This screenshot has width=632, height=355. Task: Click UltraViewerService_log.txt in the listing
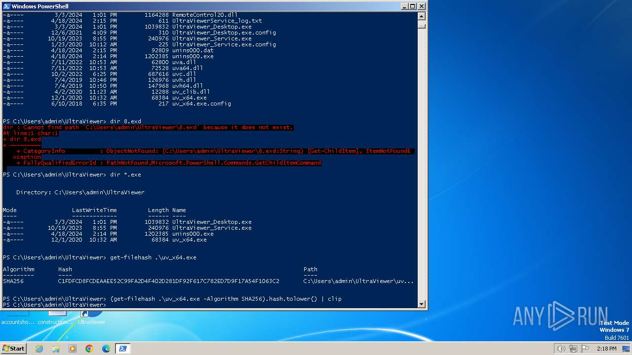click(217, 21)
